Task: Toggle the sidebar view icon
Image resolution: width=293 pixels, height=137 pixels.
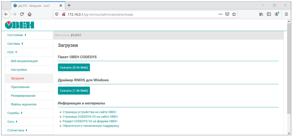Action: 269,14
